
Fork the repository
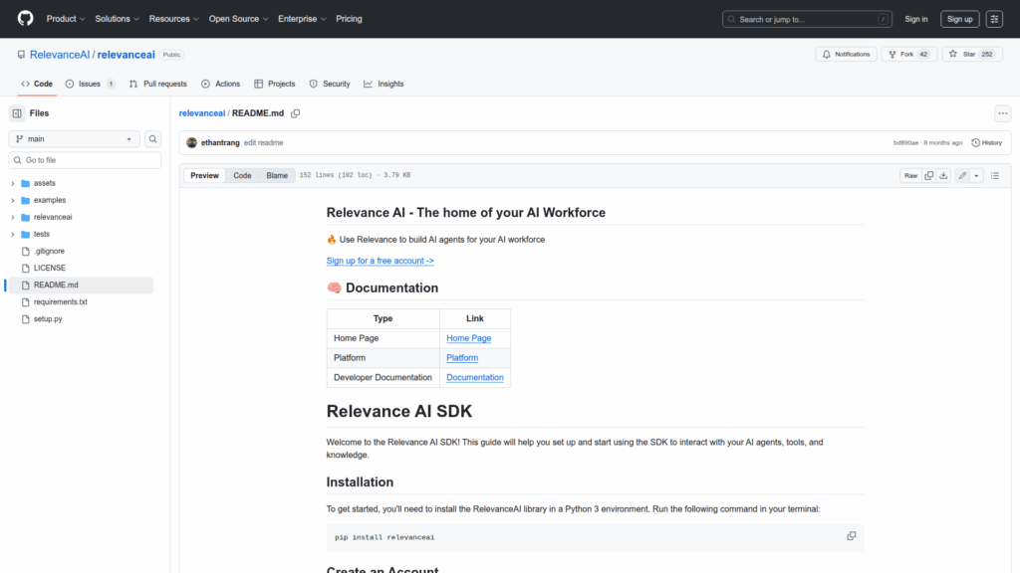click(x=908, y=54)
